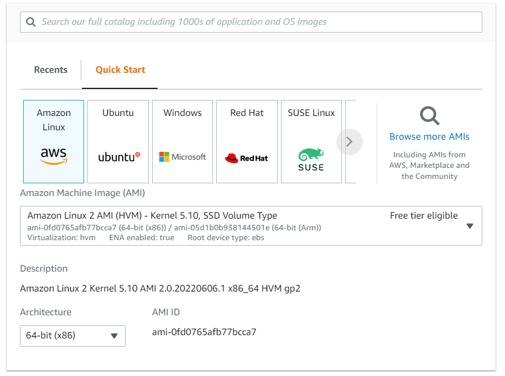Open the Browse more AMIs link

coord(429,136)
